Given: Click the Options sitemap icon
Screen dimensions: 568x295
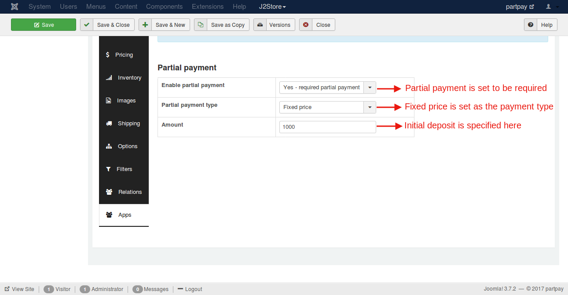Looking at the screenshot, I should point(109,146).
